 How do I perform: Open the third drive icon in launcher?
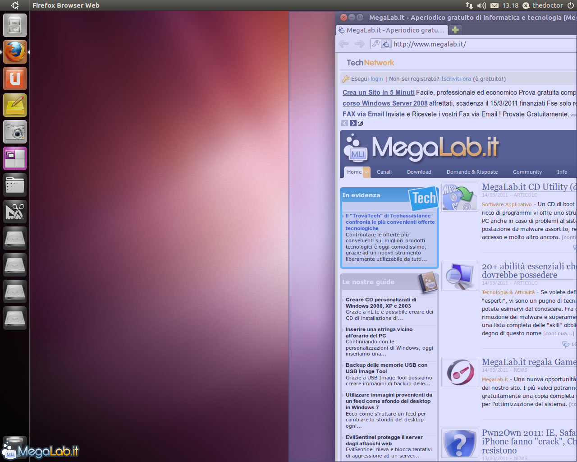(15, 291)
